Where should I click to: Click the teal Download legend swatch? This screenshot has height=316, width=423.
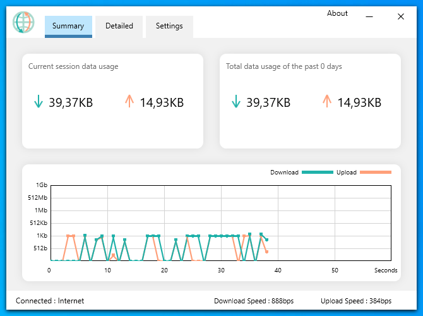[317, 172]
